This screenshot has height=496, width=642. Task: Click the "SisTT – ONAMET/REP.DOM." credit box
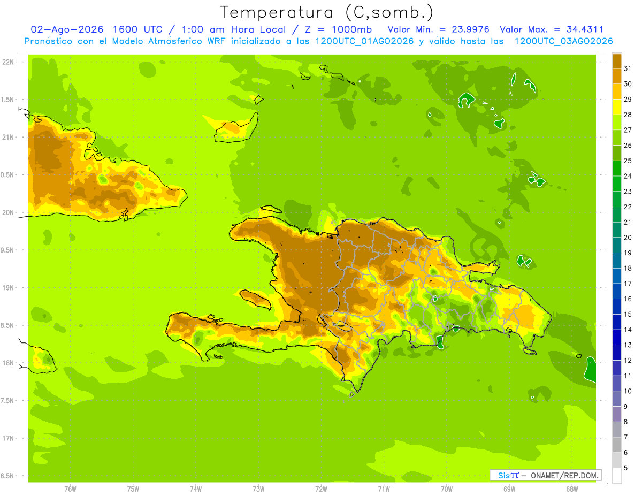(x=545, y=475)
